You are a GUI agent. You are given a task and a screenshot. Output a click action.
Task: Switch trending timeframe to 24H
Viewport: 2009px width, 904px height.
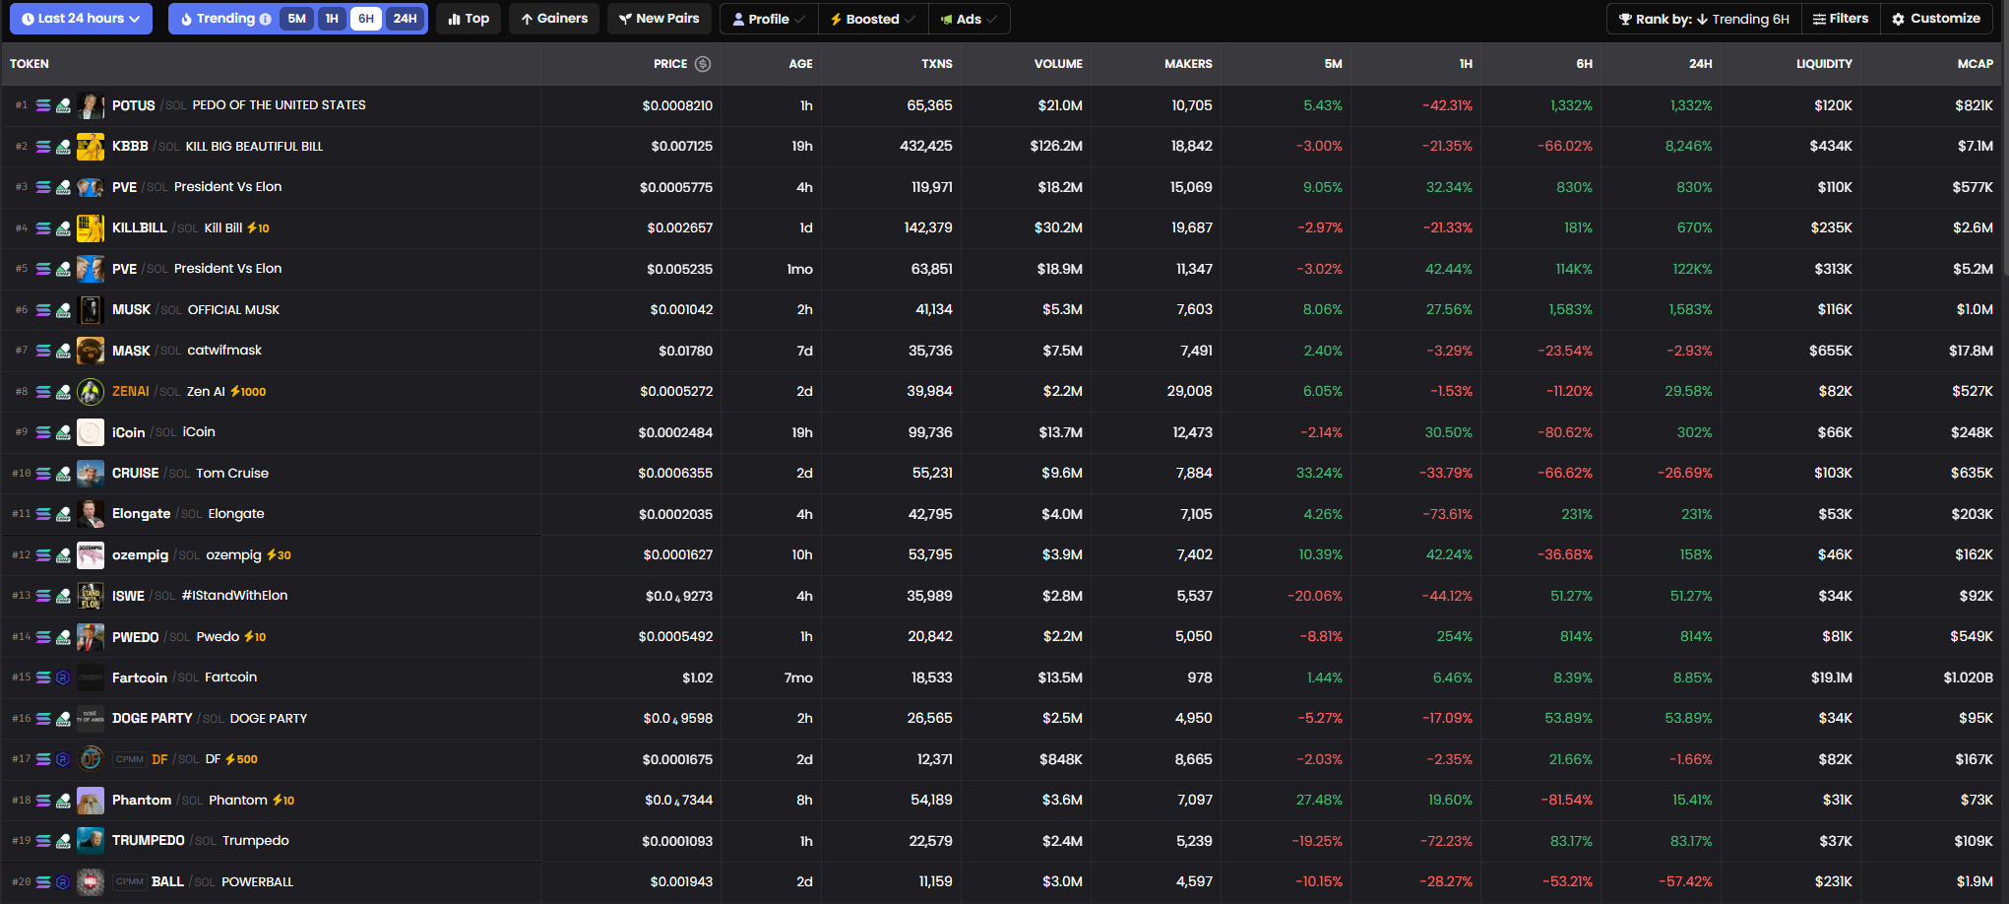pos(406,19)
